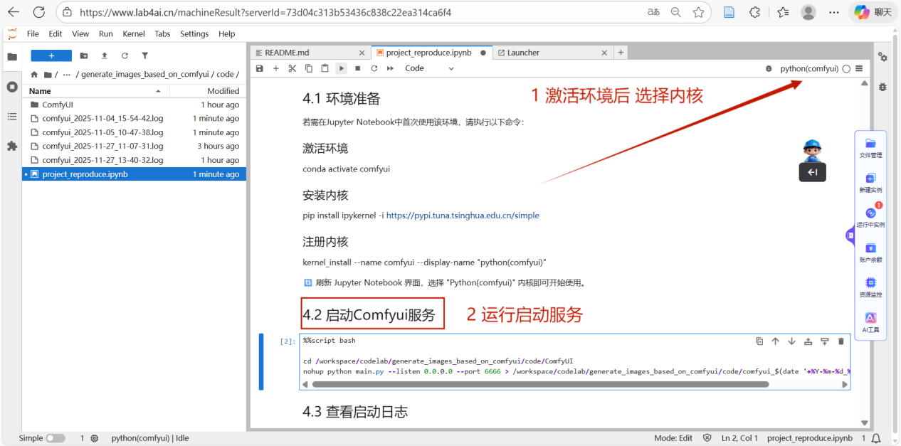The image size is (901, 446).
Task: Open the Extension Manager puzzle icon
Action: (11, 146)
